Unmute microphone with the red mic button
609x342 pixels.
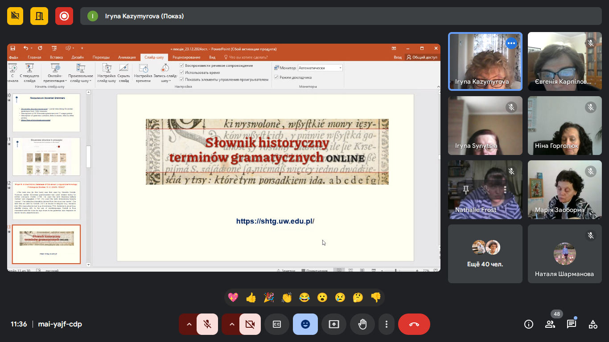(207, 324)
